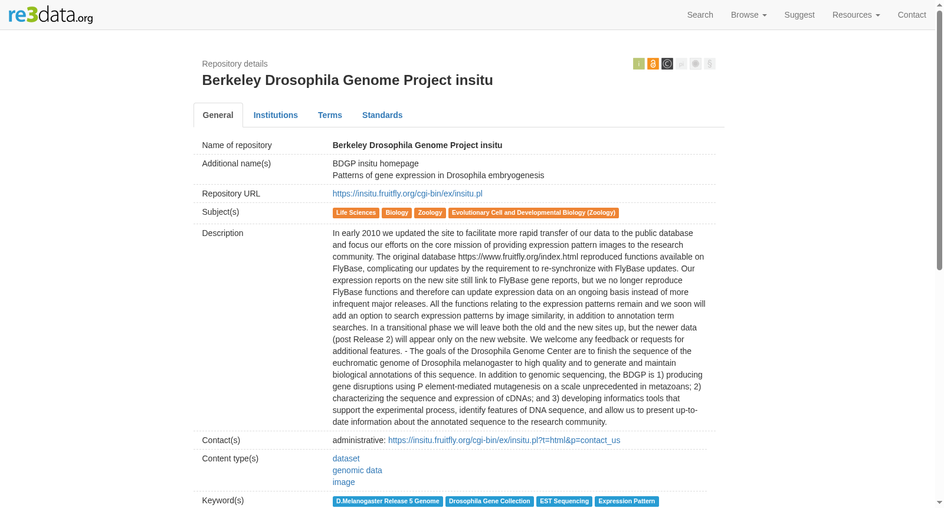Click the green additional information badge icon

click(x=638, y=64)
